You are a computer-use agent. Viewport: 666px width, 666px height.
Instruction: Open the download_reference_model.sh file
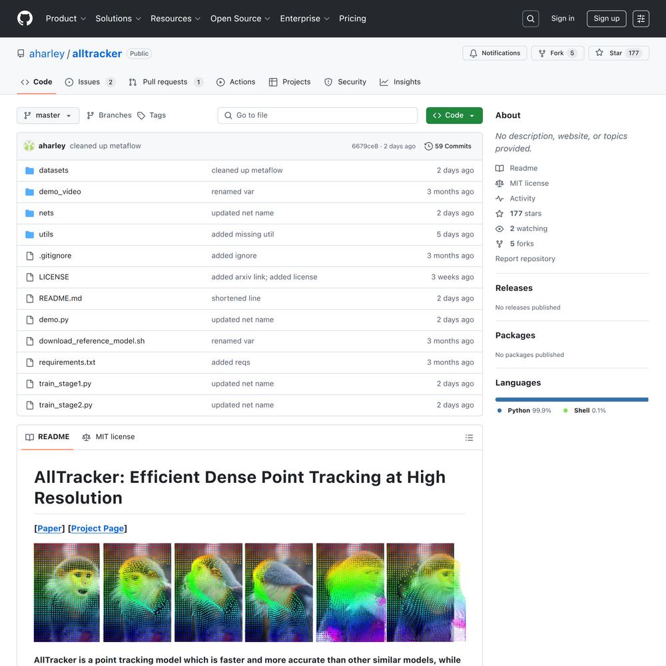click(x=92, y=341)
